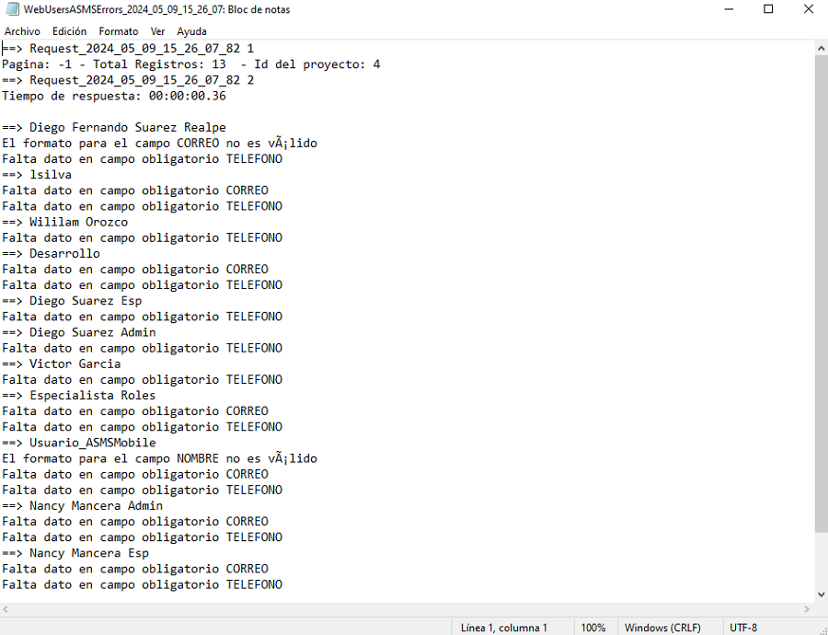This screenshot has width=828, height=635.
Task: Click 'Tiempo de respuesta: 00:00:00.36' line
Action: 114,96
